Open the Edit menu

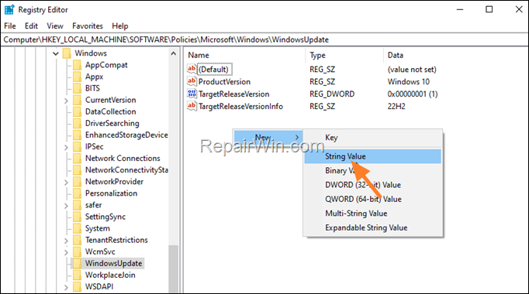tap(31, 26)
